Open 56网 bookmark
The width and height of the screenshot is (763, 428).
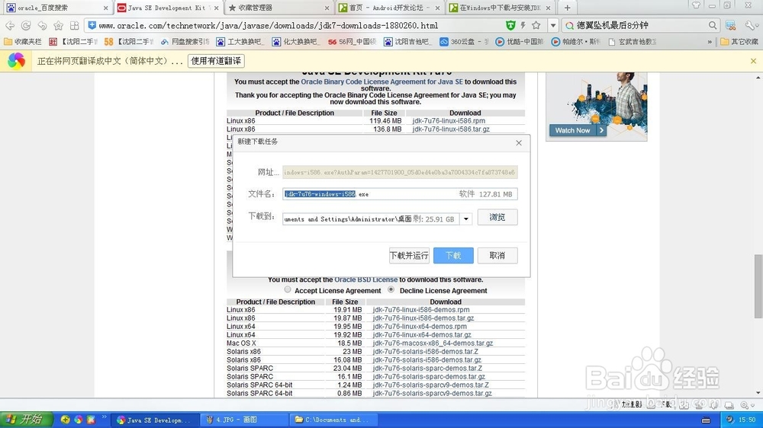[352, 42]
